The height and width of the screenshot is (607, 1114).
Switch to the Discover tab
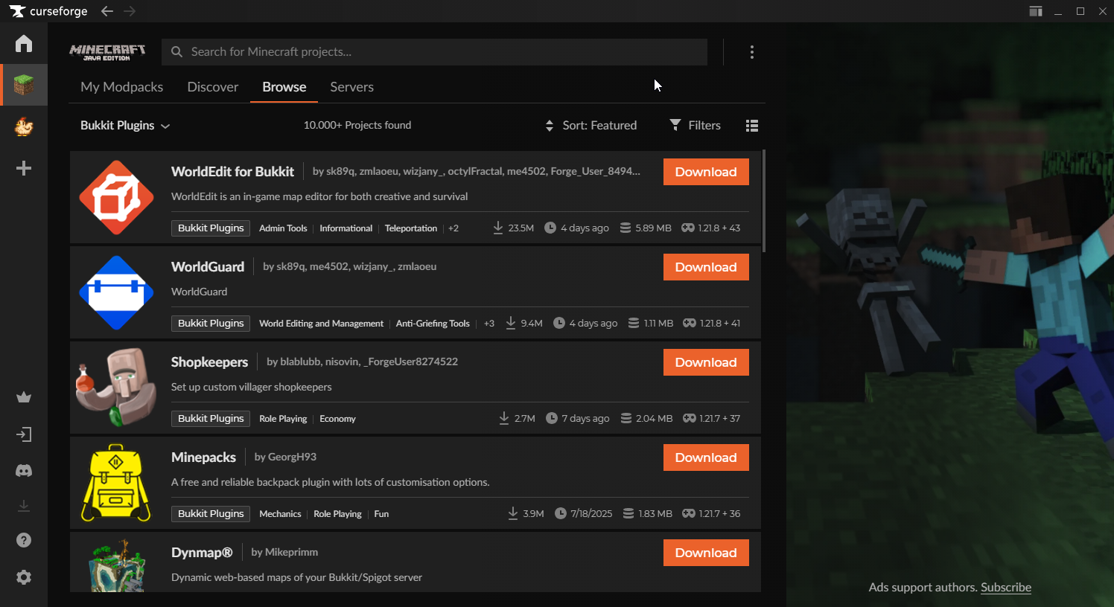[x=213, y=87]
